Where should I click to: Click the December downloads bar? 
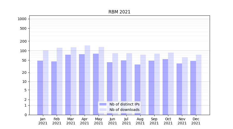(x=199, y=85)
